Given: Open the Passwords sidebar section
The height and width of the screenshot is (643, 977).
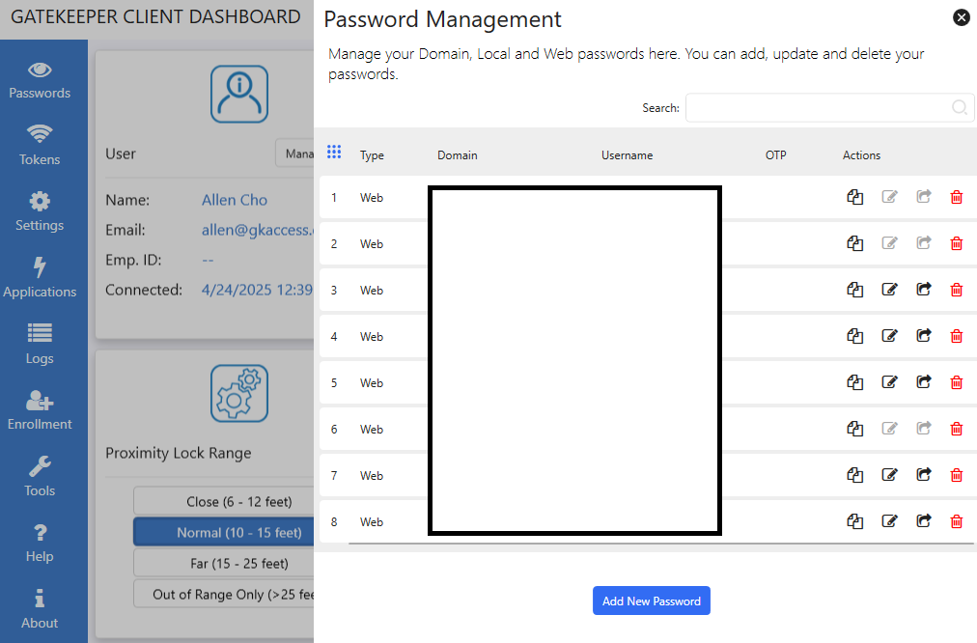Looking at the screenshot, I should (40, 80).
